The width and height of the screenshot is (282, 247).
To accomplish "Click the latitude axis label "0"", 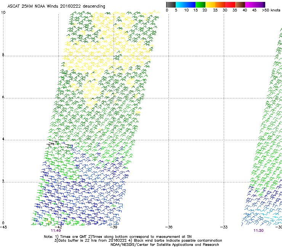I will [x=3, y=223].
